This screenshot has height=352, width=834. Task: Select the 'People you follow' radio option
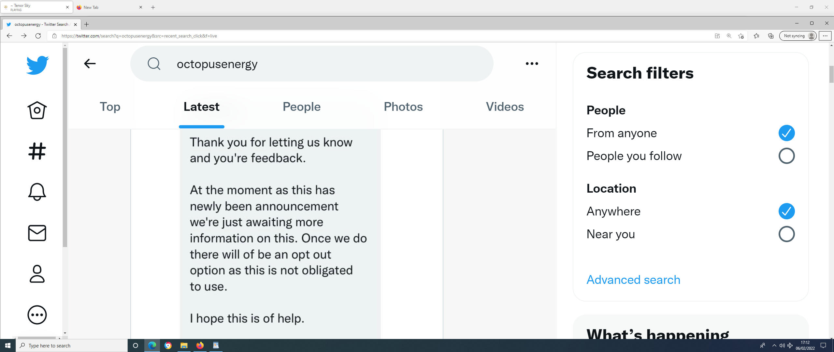786,156
